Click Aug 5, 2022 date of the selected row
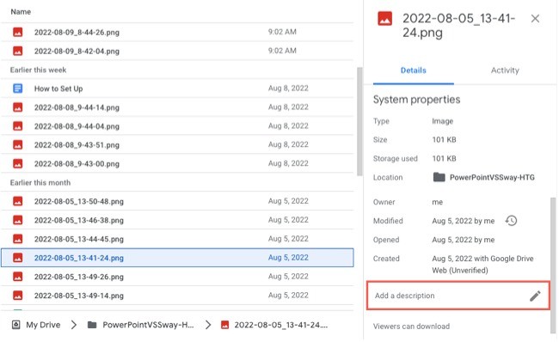This screenshot has width=559, height=342. pos(288,258)
